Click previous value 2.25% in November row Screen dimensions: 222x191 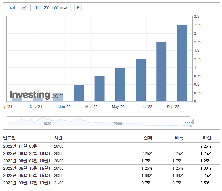(206, 146)
